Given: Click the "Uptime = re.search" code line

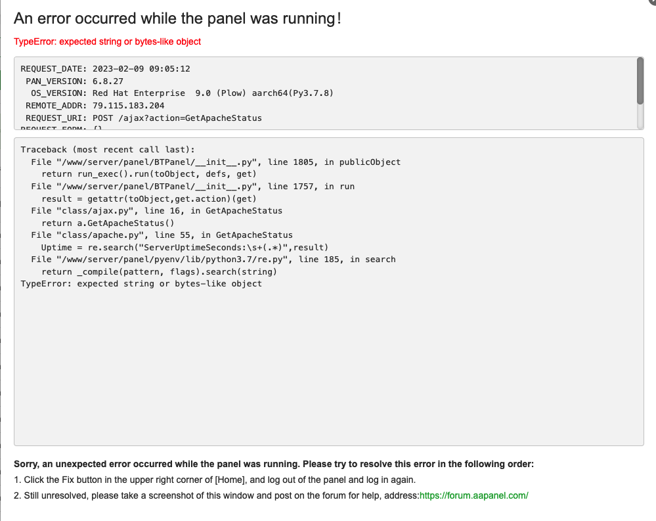Looking at the screenshot, I should (185, 247).
